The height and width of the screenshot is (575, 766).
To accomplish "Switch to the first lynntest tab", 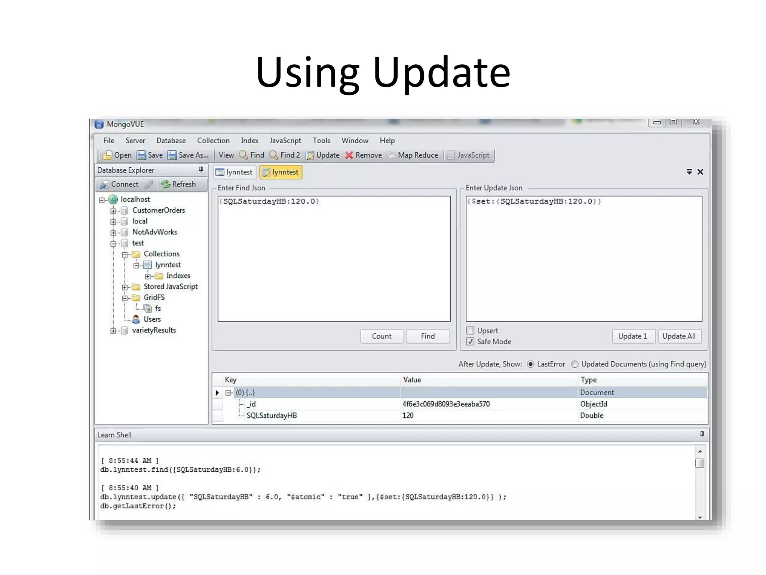I will [235, 172].
